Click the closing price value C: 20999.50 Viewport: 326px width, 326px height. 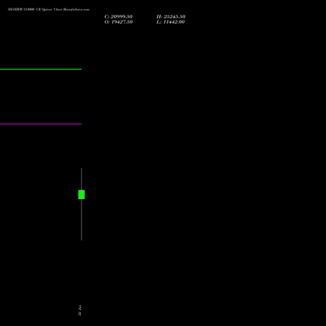tap(119, 17)
